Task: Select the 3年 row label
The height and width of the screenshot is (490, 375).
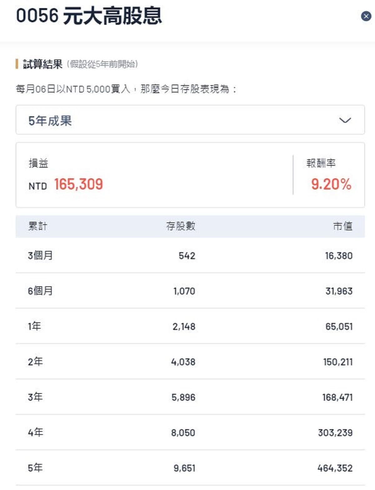Action: (35, 397)
